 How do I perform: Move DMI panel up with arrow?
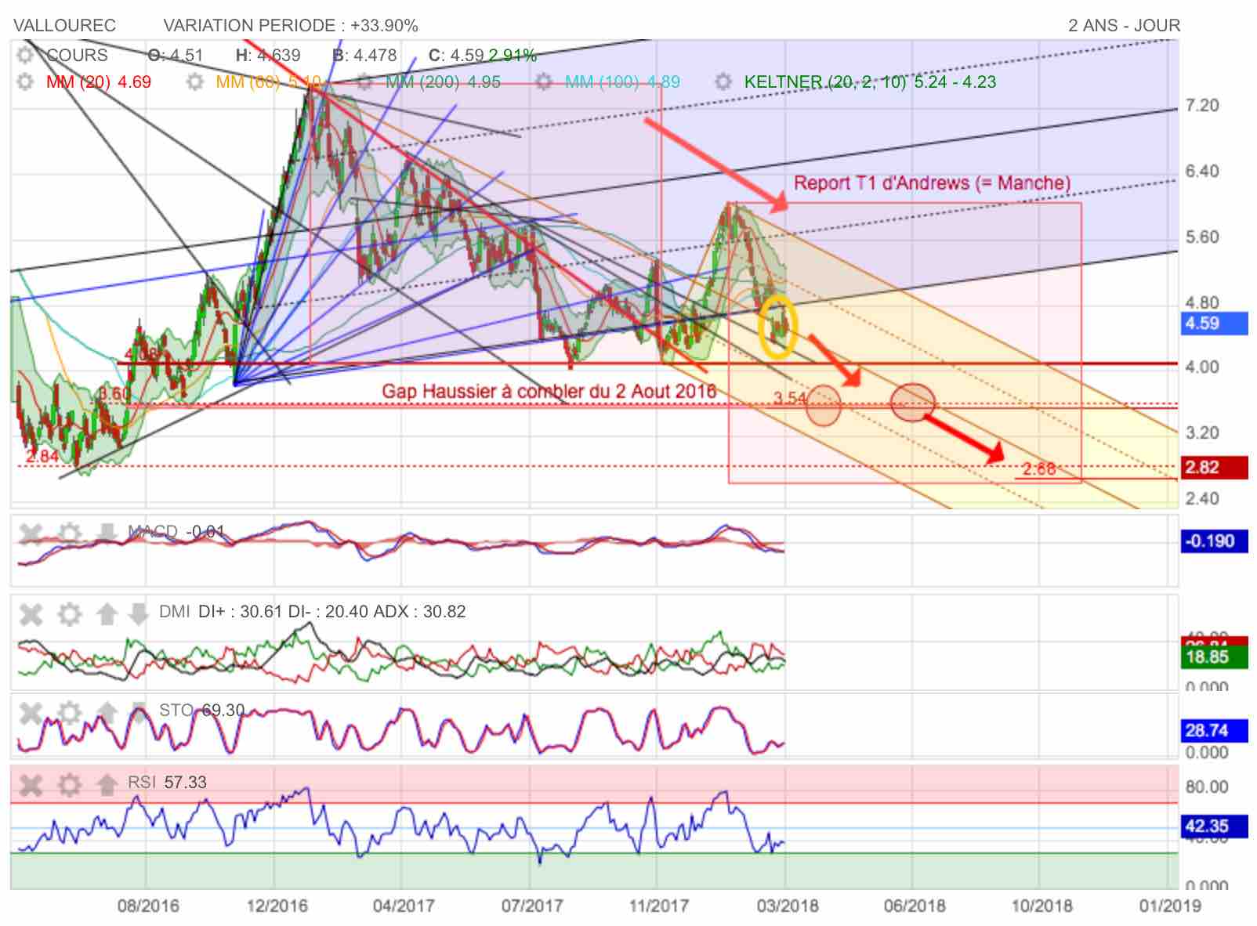pyautogui.click(x=107, y=614)
